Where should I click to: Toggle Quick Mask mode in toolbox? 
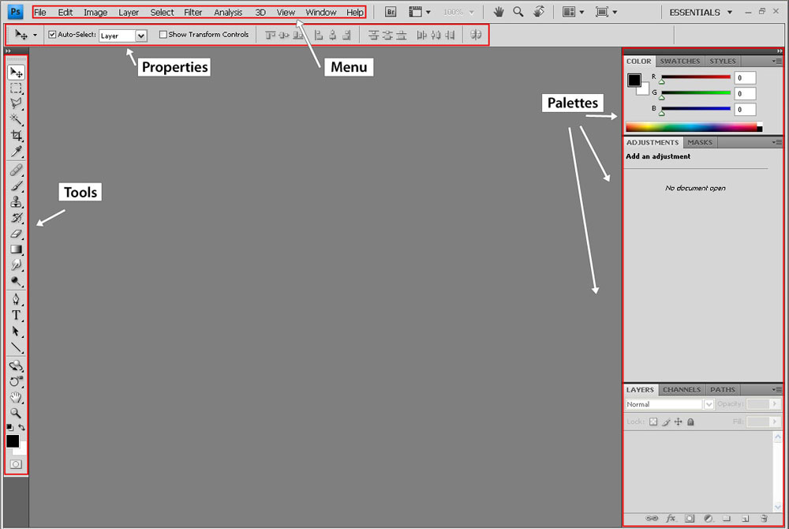16,464
